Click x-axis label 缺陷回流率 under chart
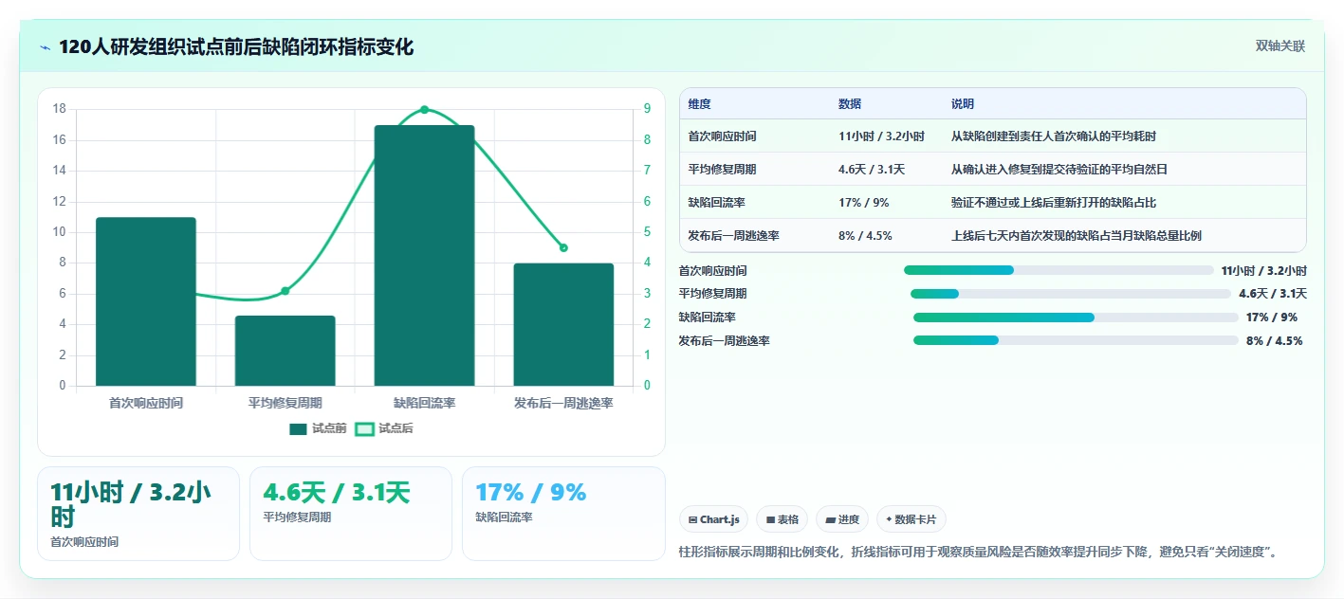 [424, 403]
